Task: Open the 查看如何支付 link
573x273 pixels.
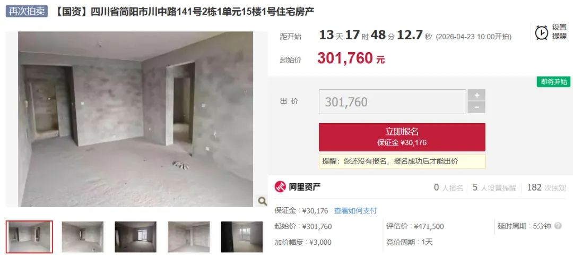Action: point(355,211)
